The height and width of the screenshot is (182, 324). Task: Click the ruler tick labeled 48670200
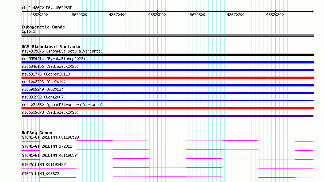(39, 15)
